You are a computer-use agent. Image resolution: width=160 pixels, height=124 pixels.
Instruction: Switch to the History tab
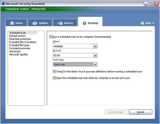point(65,22)
